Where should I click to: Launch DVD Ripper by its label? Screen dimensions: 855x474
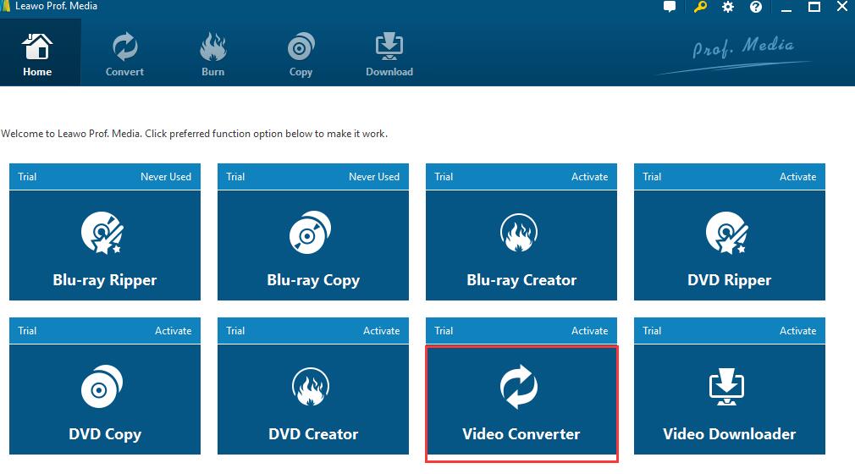coord(729,280)
